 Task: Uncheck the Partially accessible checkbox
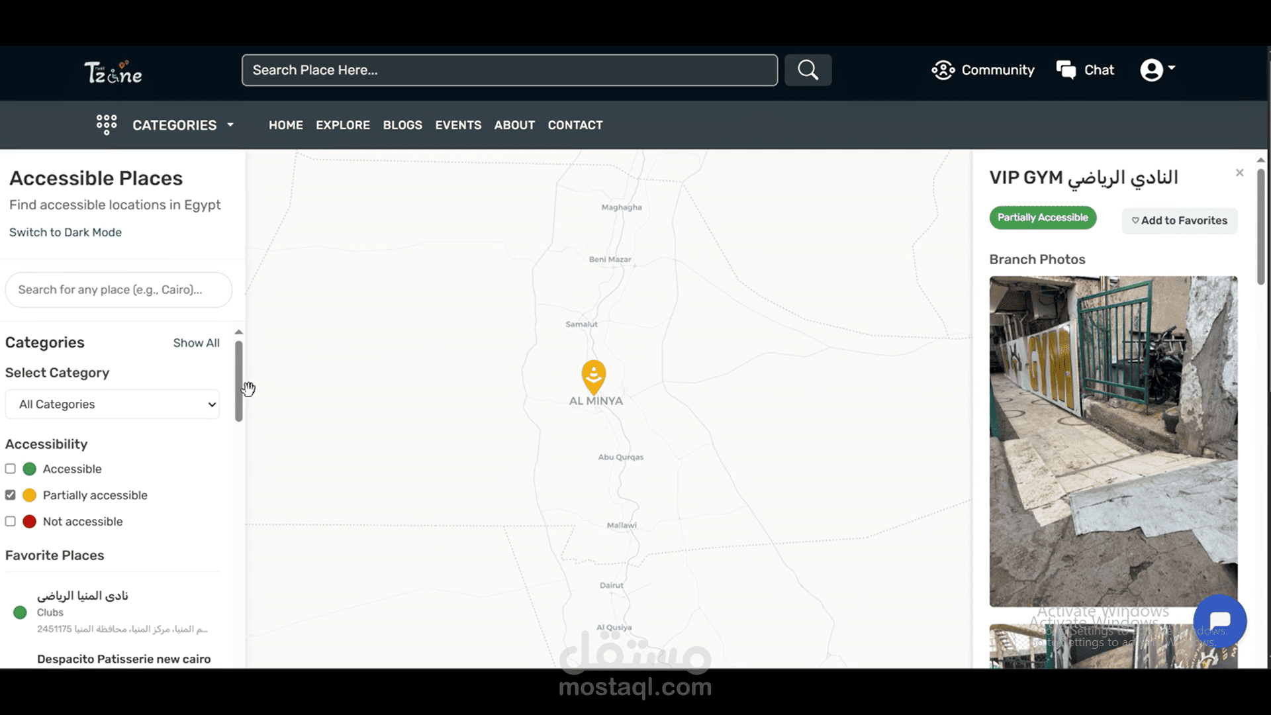(10, 495)
